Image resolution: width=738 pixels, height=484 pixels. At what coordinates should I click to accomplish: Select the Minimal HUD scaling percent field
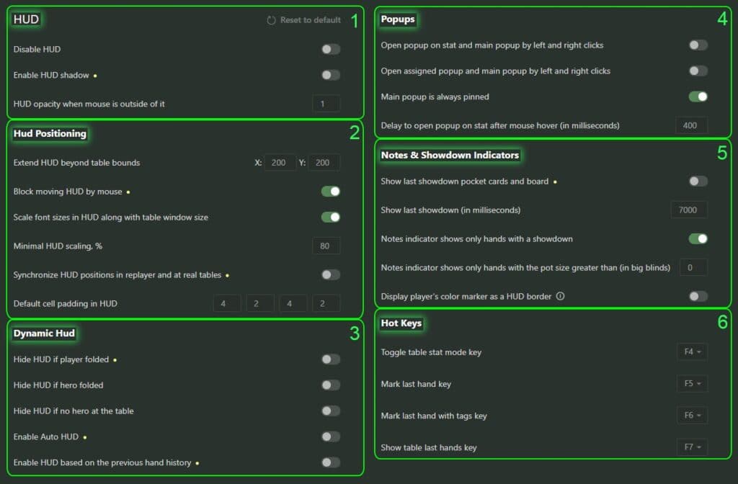(x=326, y=246)
